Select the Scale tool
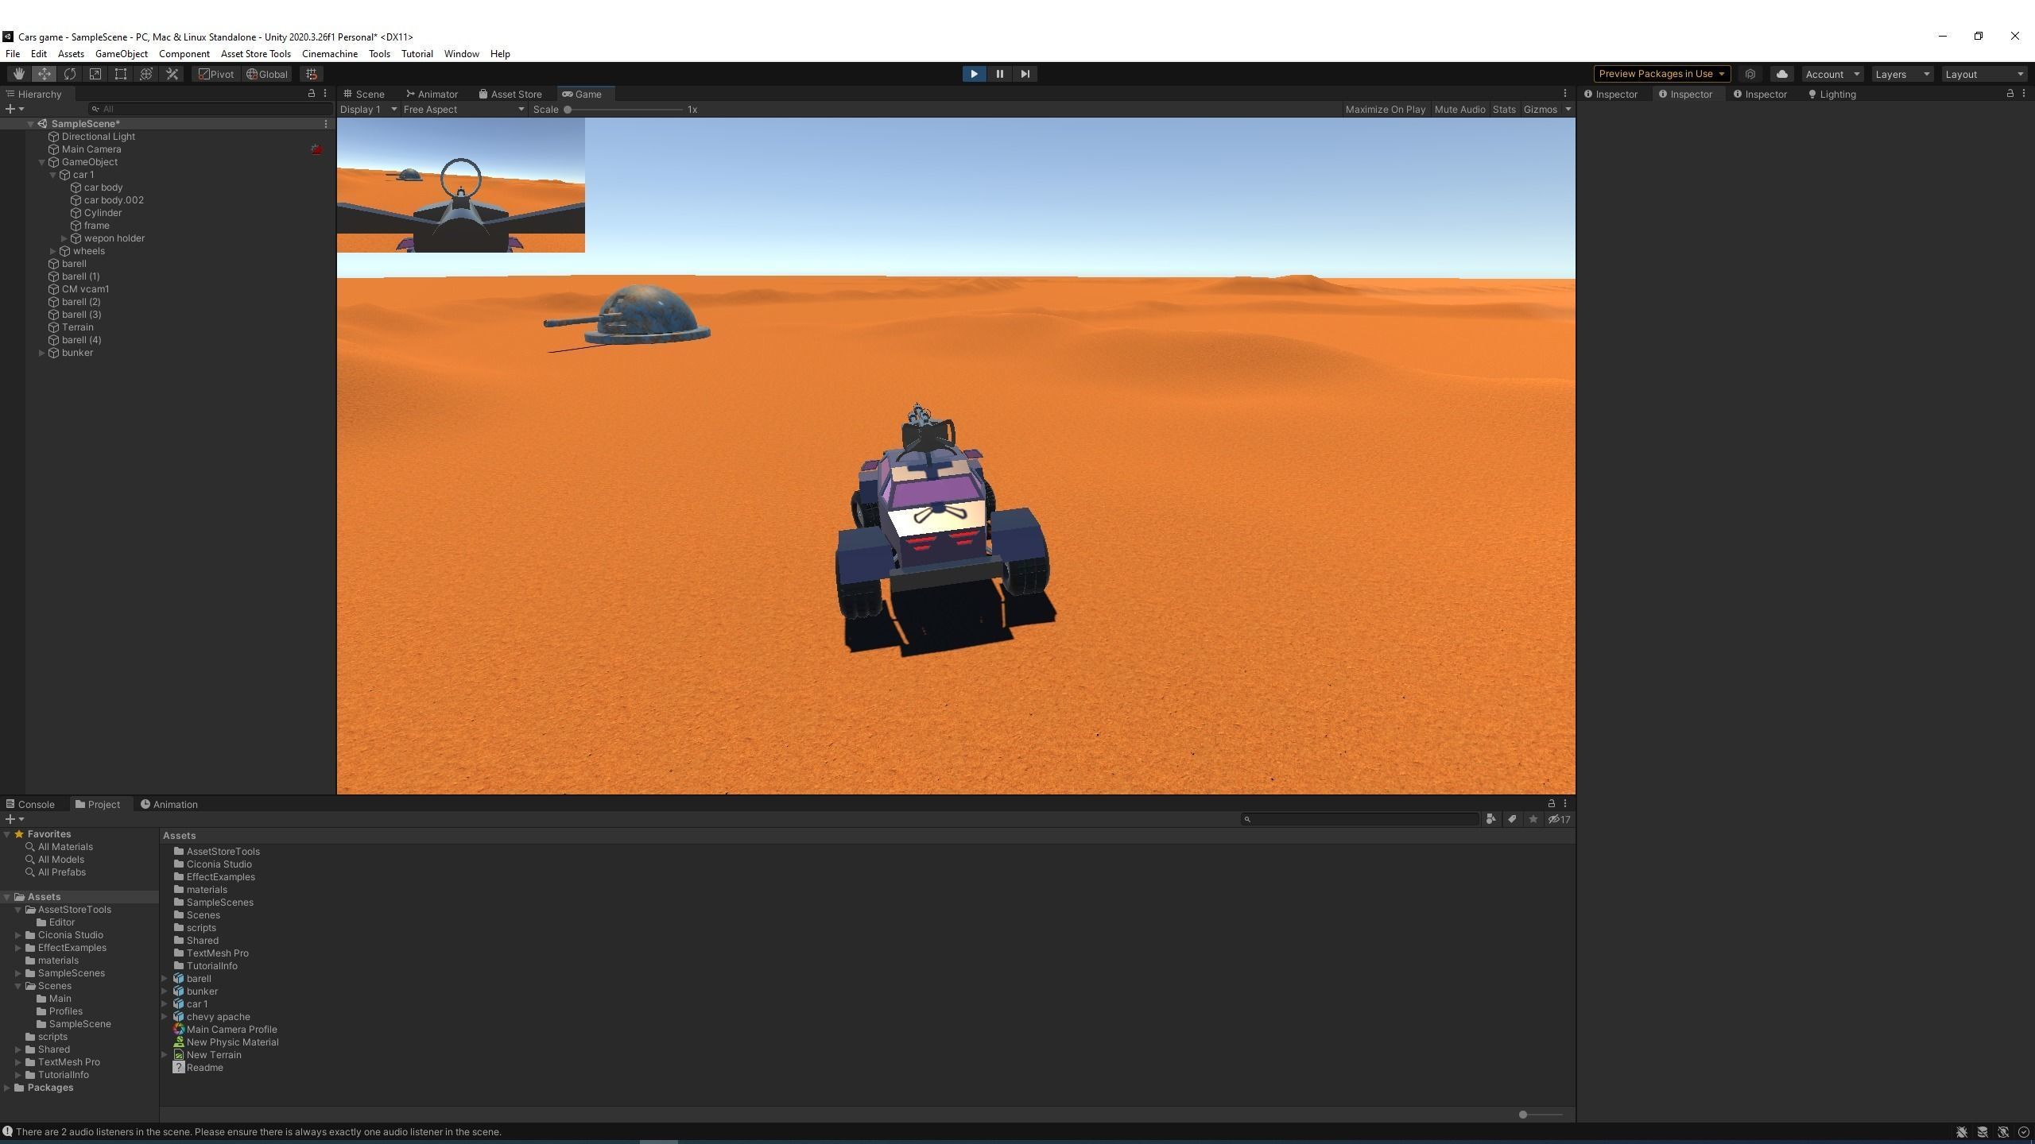 tap(95, 74)
